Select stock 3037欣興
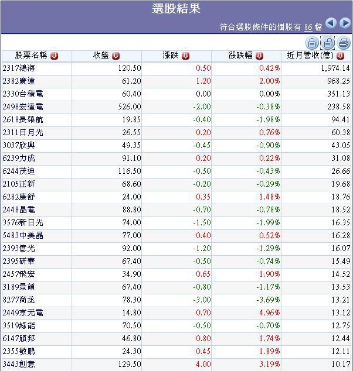This screenshot has height=371, width=353. [x=19, y=146]
